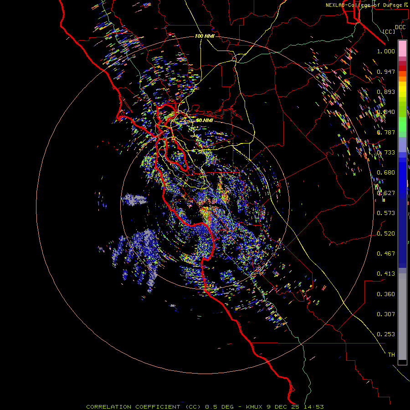The width and height of the screenshot is (410, 410).
Task: Click the 0.253 legend value
Action: point(386,334)
